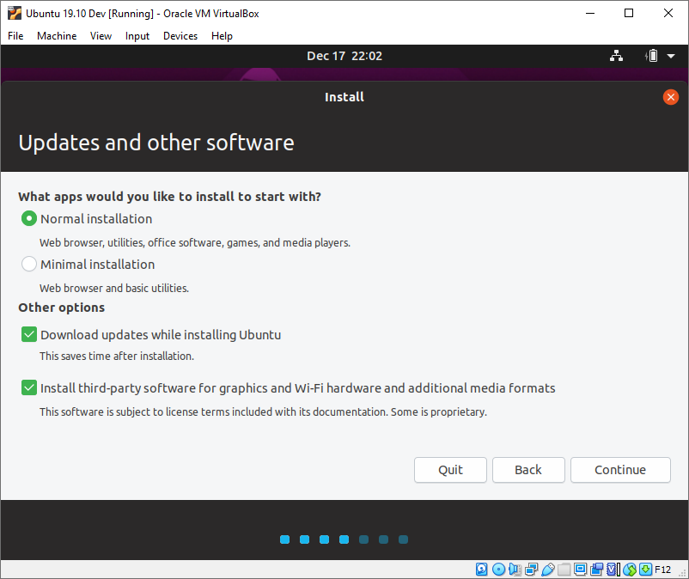This screenshot has height=579, width=689.
Task: Click the Quit button
Action: tap(450, 470)
